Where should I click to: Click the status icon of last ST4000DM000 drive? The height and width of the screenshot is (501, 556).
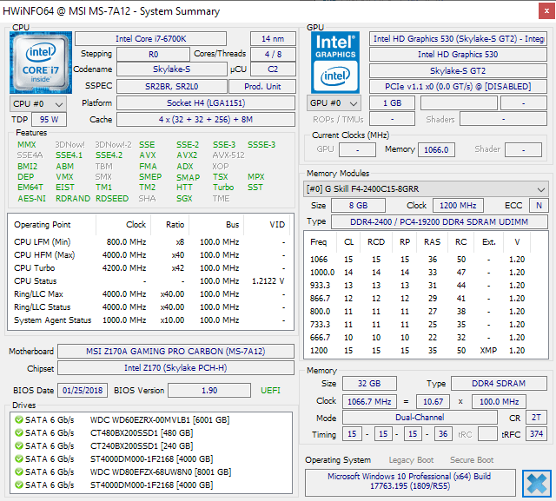[19, 485]
